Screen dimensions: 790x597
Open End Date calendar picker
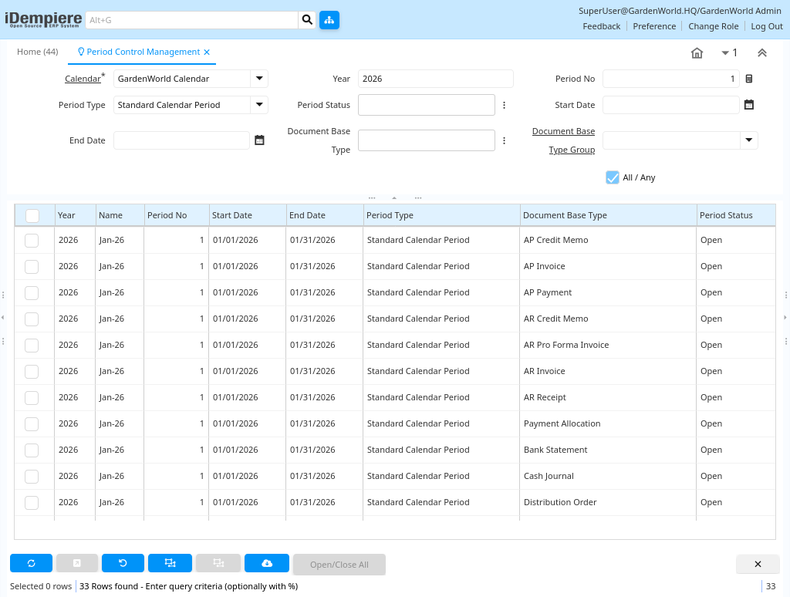coord(259,140)
